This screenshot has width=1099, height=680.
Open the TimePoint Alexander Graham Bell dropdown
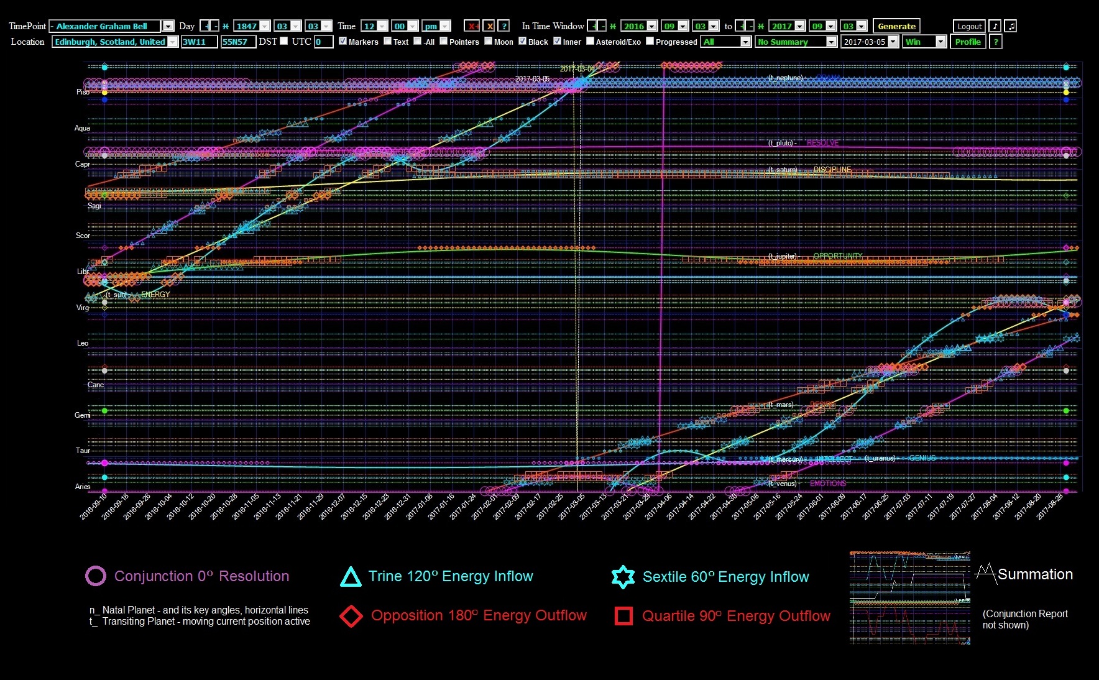tap(168, 26)
